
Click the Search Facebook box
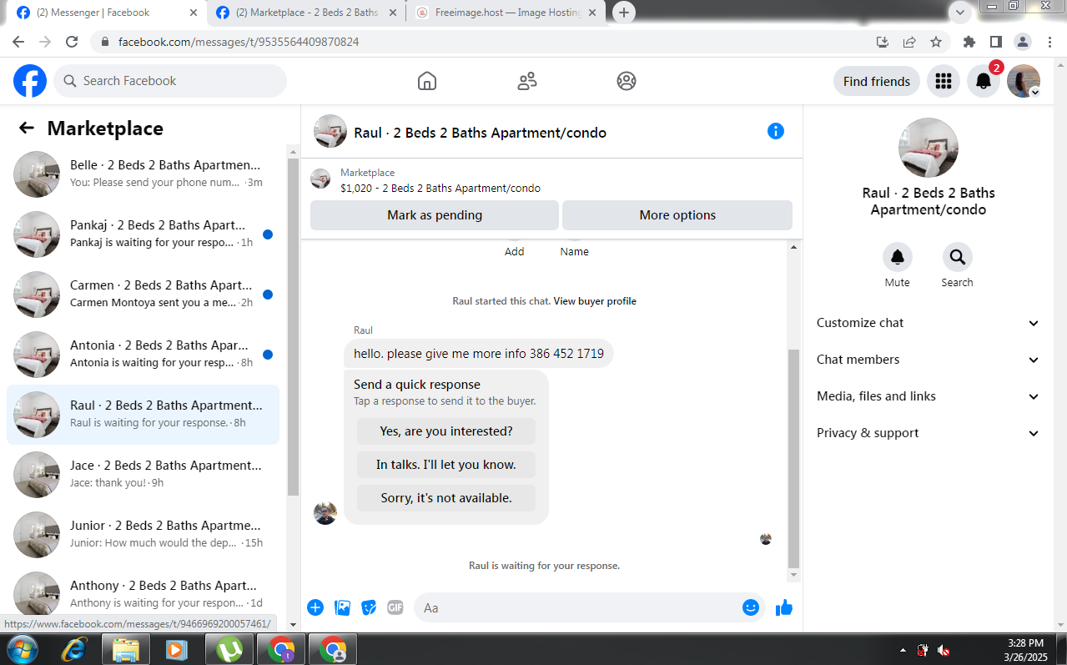click(x=170, y=81)
